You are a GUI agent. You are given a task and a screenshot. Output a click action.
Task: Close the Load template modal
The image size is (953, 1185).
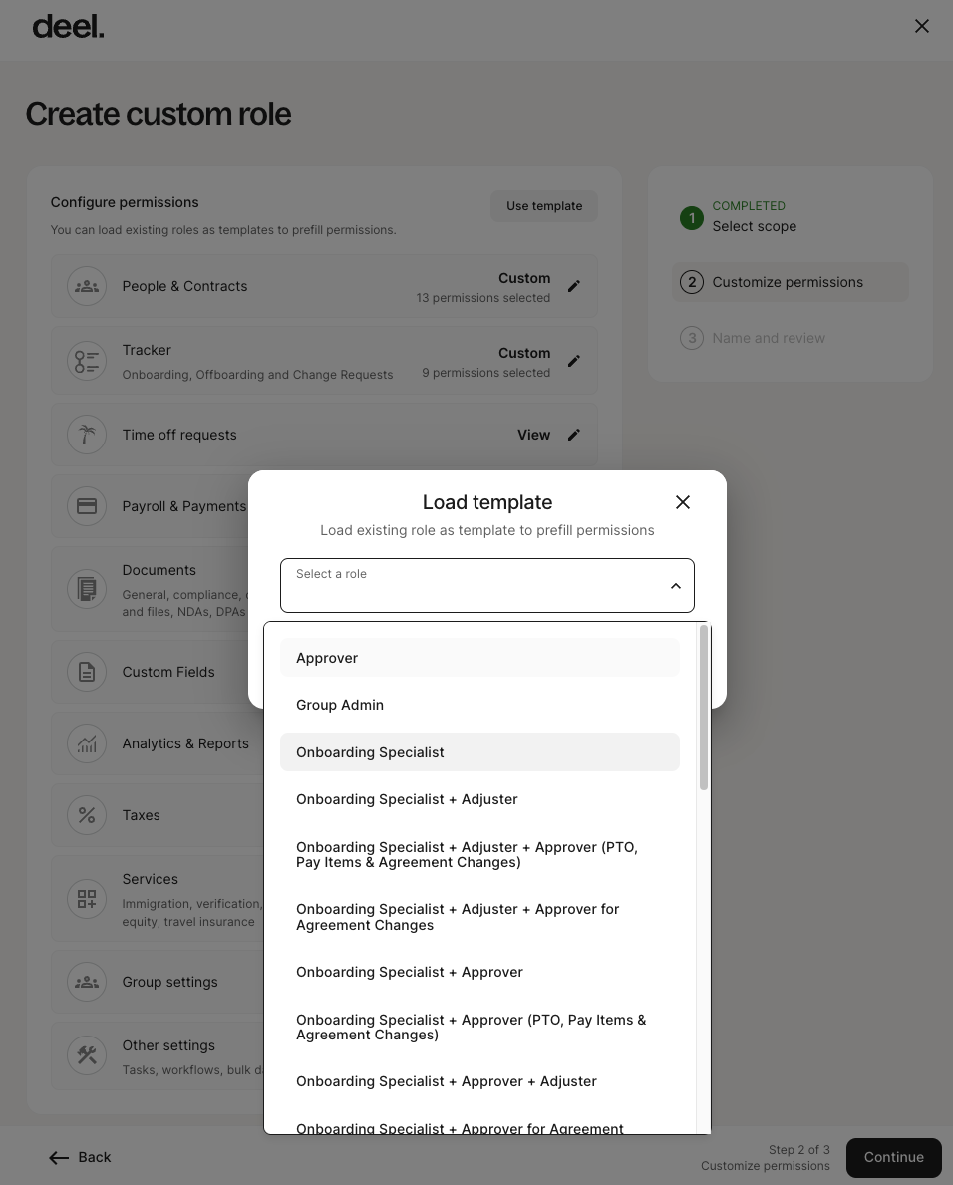(x=683, y=502)
